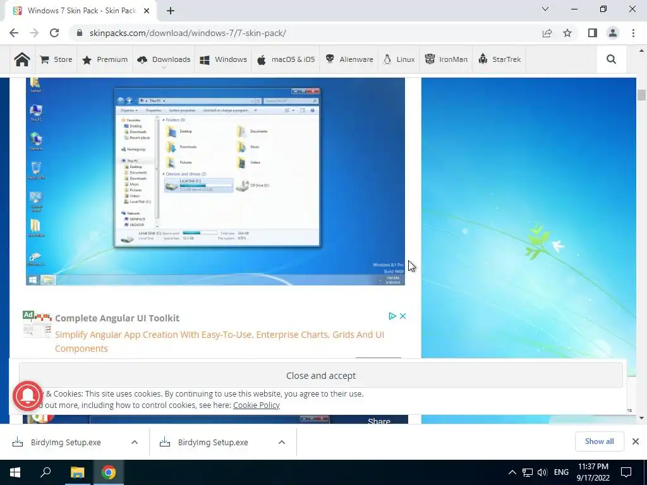
Task: Open the macOS & iOS category
Action: [286, 59]
